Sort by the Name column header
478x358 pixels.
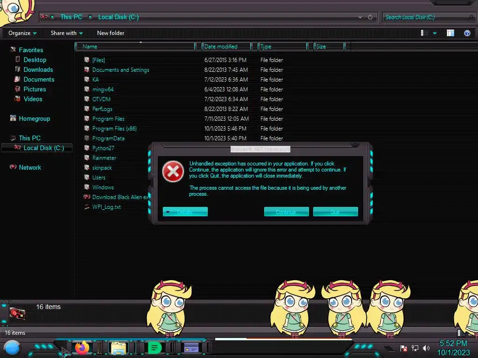pos(135,47)
